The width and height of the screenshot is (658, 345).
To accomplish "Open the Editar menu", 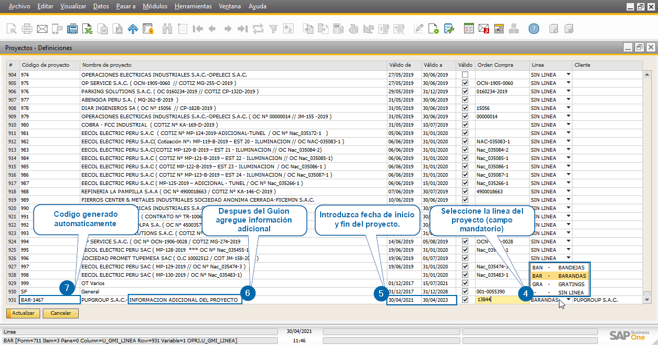I will pos(46,6).
